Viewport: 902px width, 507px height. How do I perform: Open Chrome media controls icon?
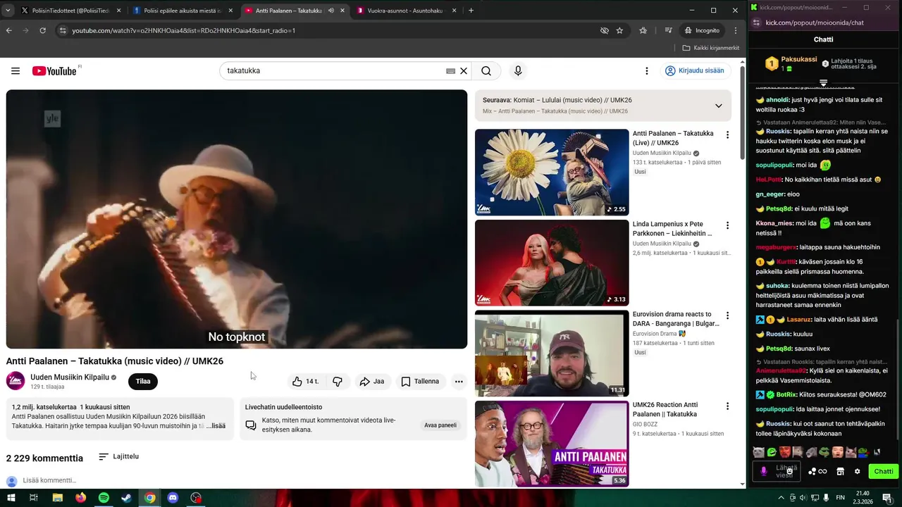coord(668,30)
